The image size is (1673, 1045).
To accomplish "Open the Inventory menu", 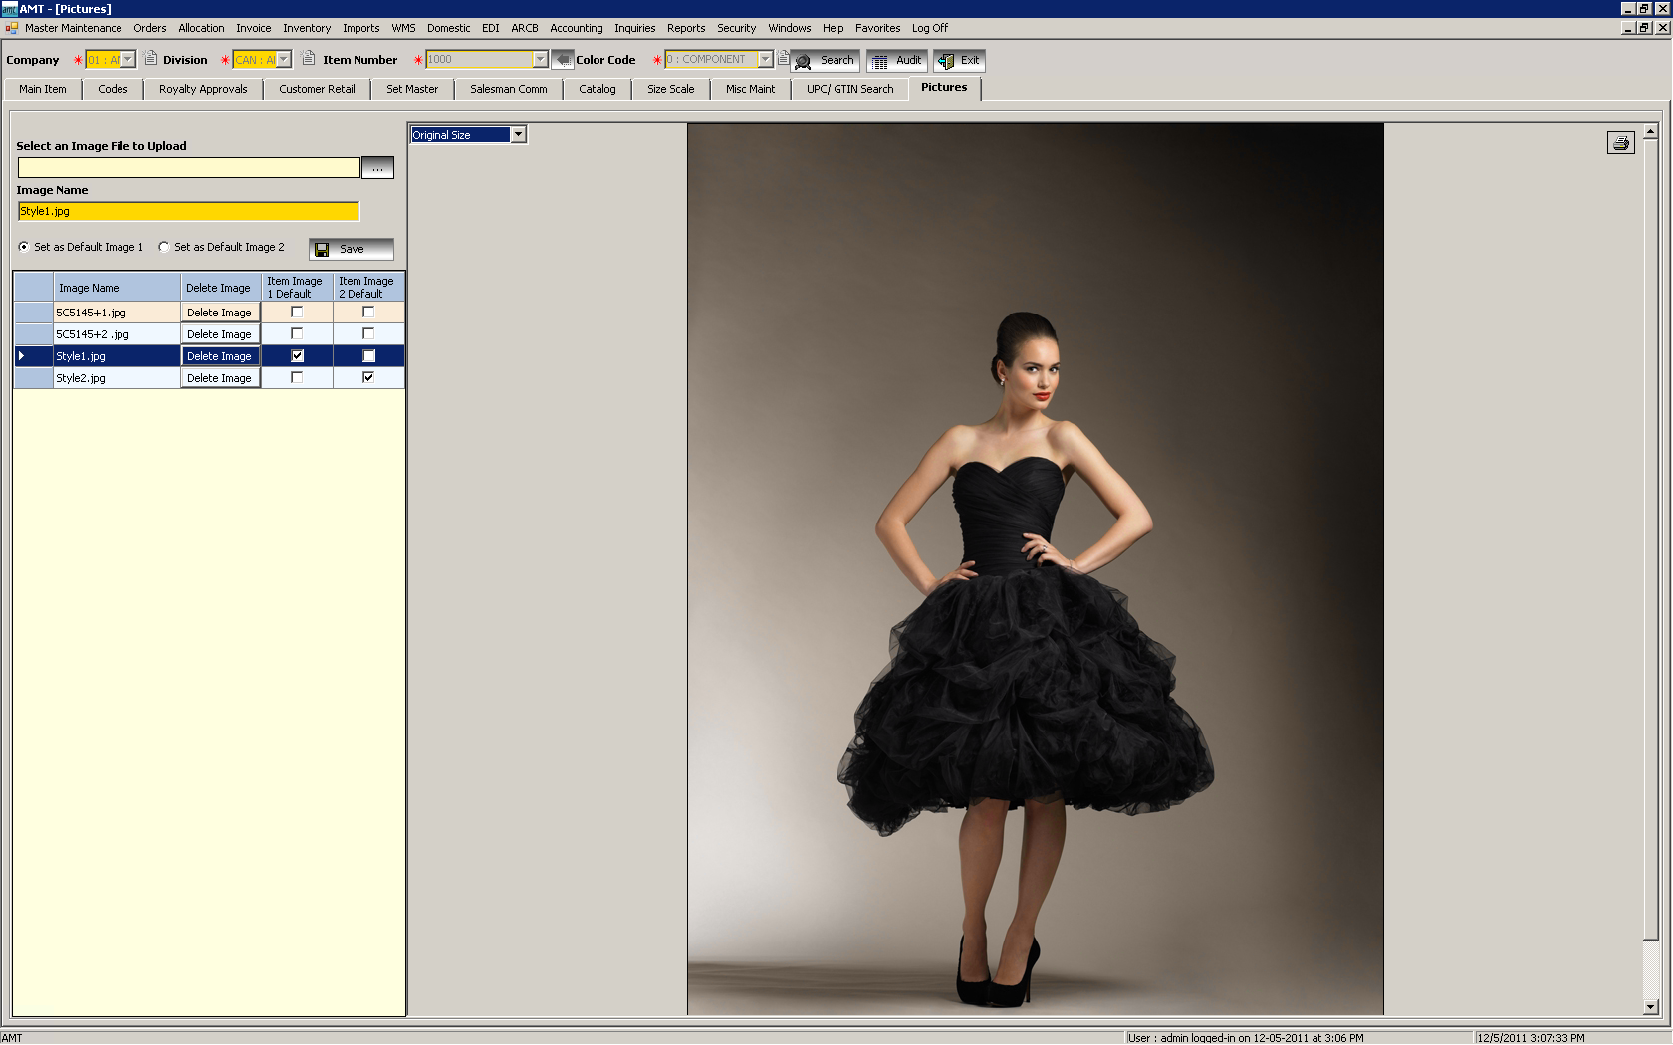I will coord(306,28).
